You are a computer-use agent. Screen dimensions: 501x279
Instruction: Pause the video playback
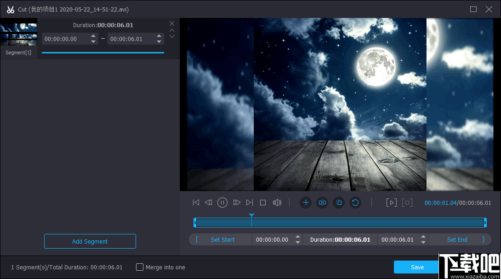pyautogui.click(x=222, y=203)
